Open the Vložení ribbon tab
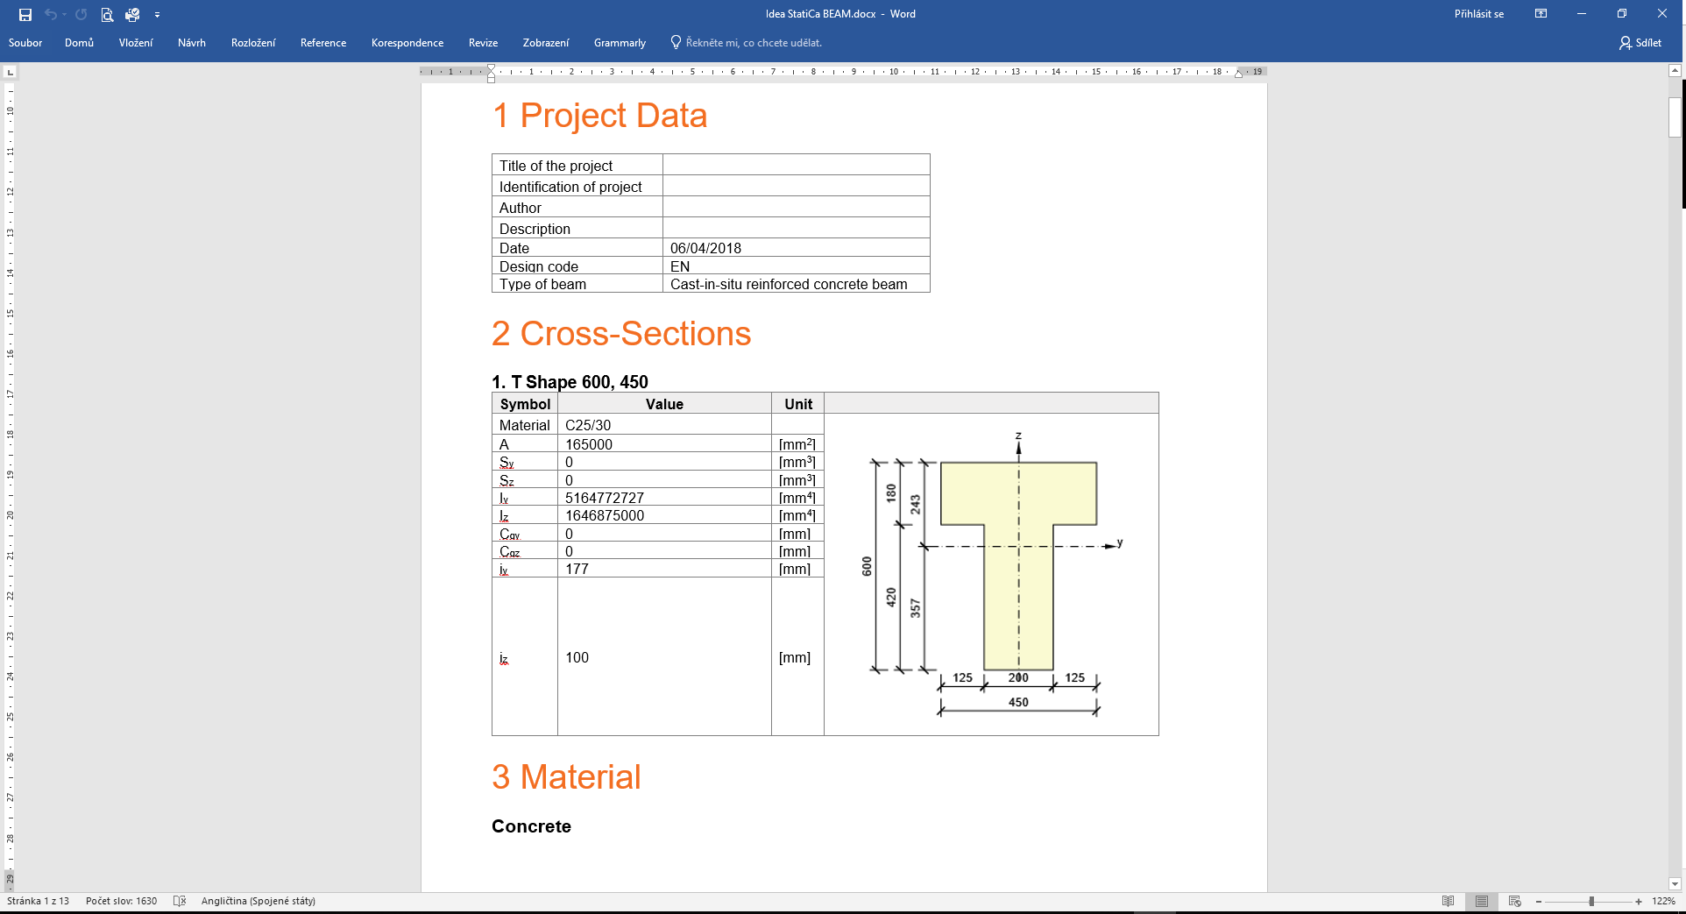The image size is (1686, 914). point(136,42)
